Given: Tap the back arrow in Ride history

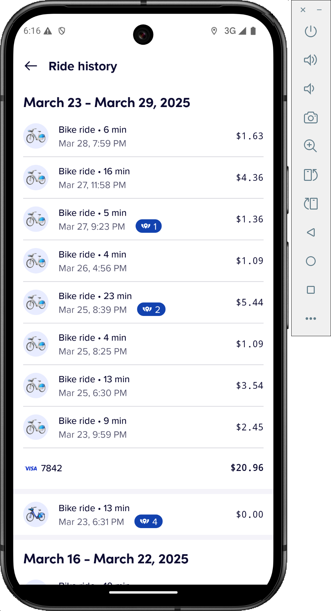Looking at the screenshot, I should 31,66.
